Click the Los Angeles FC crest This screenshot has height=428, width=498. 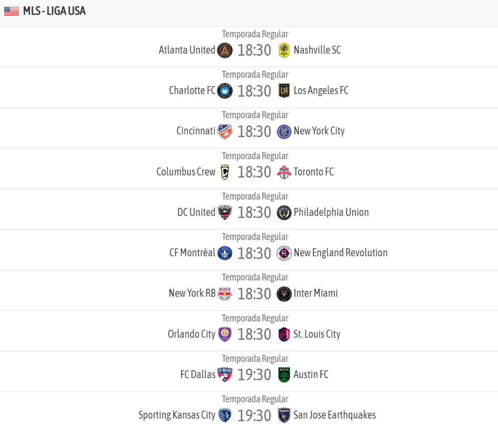[284, 91]
